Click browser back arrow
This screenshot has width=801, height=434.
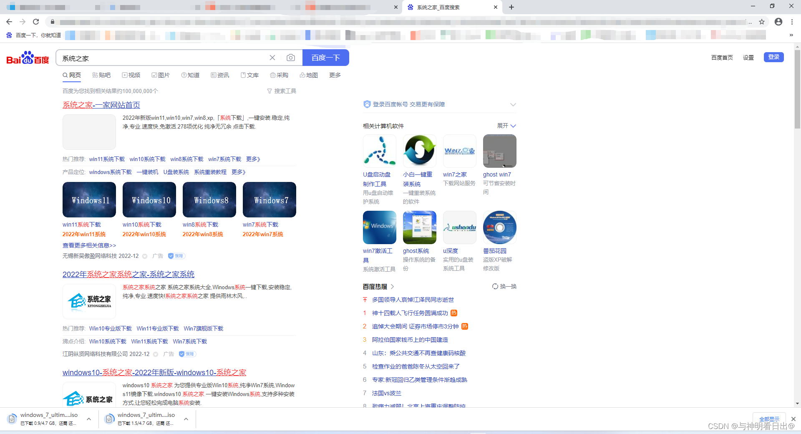[9, 22]
